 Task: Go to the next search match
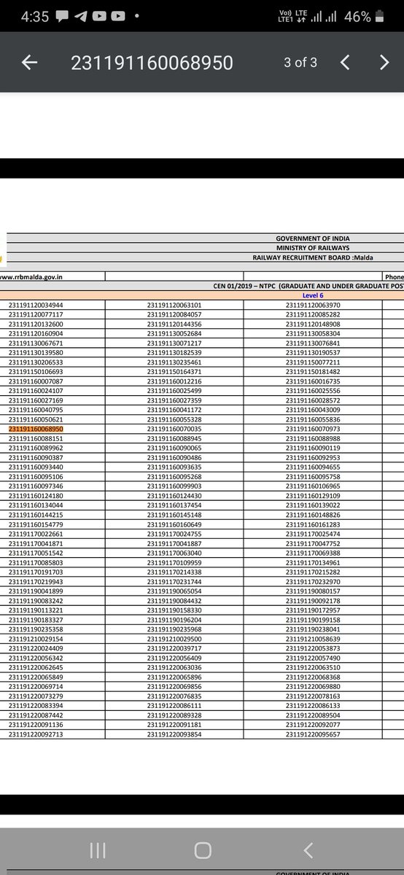tap(384, 63)
